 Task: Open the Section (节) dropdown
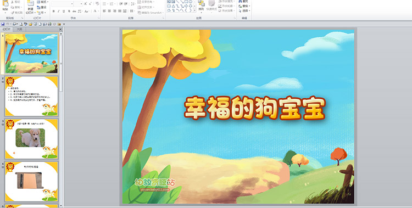[x=41, y=13]
